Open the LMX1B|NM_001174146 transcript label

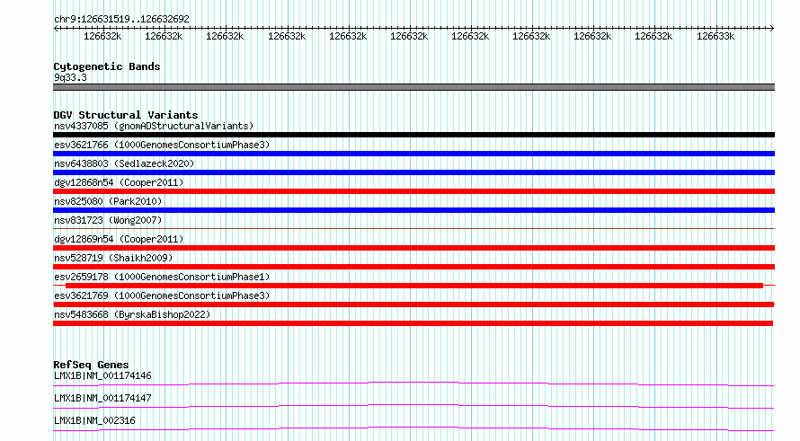coord(102,375)
